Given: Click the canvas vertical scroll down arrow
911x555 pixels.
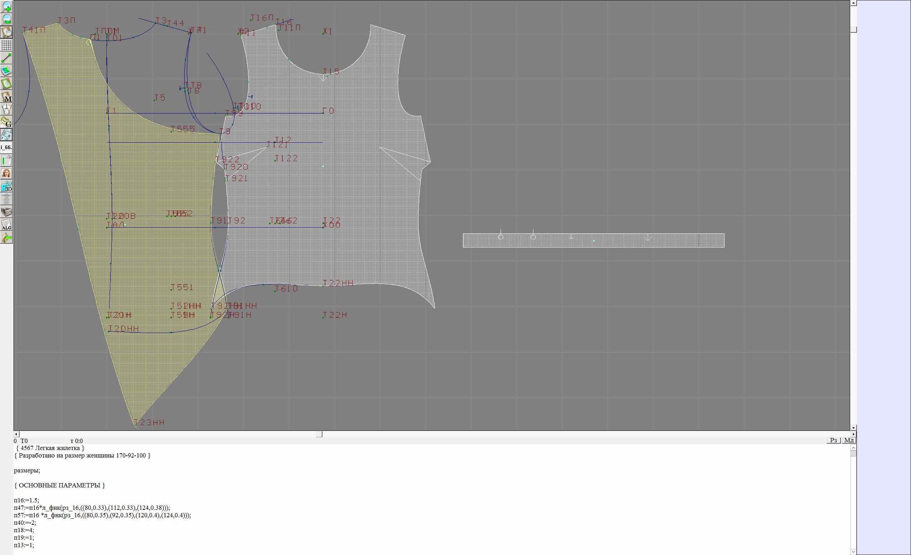Looking at the screenshot, I should tap(853, 428).
